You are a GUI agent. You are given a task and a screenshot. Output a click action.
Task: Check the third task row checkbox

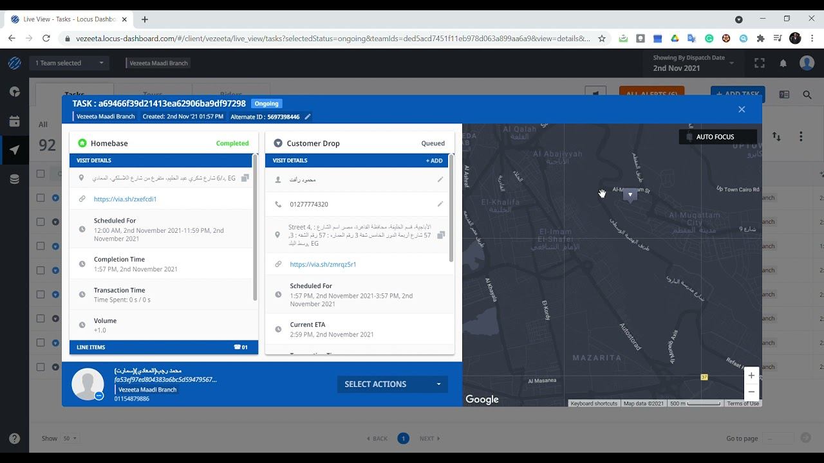coord(41,246)
